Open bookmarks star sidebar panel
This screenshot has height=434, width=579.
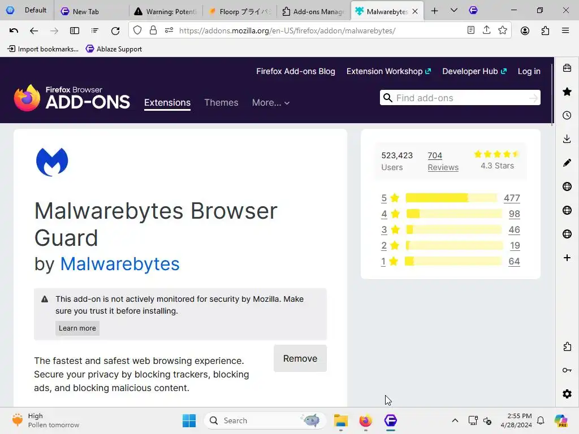567,92
